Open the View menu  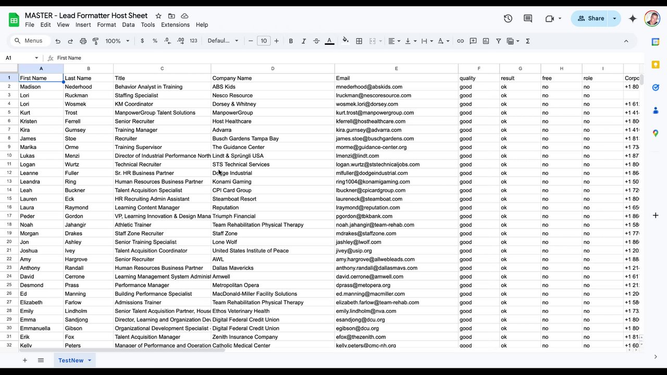(63, 24)
